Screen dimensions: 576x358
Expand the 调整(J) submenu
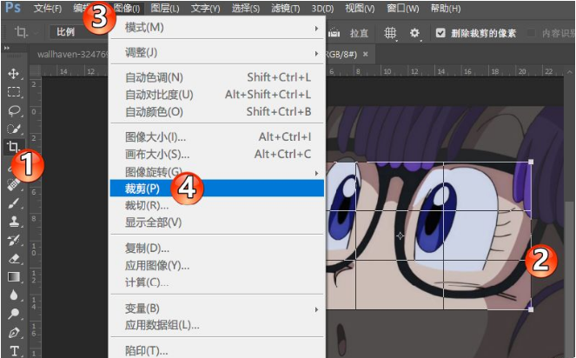pyautogui.click(x=217, y=52)
